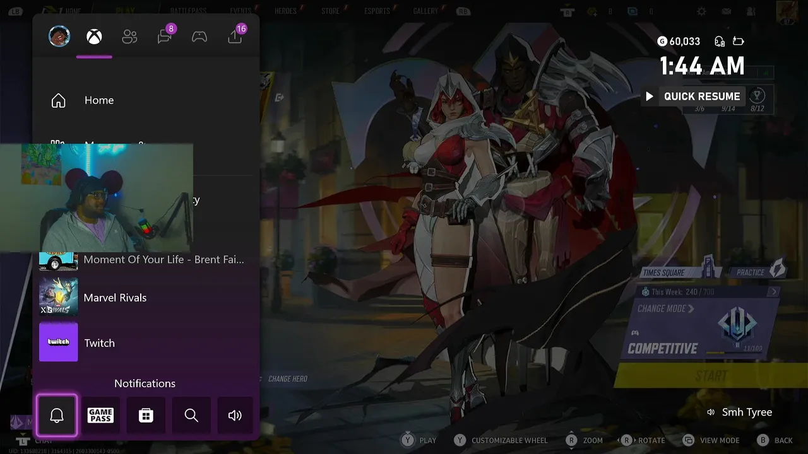Screen dimensions: 808x454
Task: Open the Gallery tab in game menu
Action: click(x=425, y=11)
